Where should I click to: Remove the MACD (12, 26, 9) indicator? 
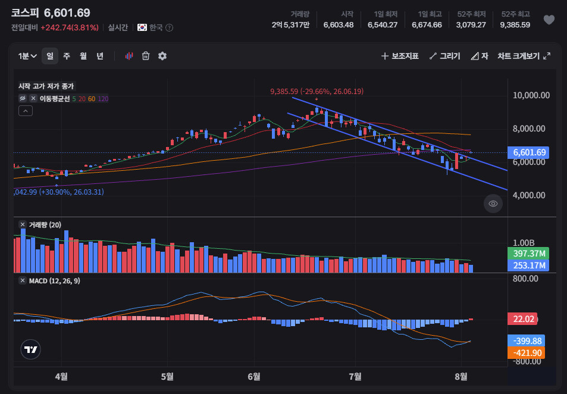23,281
